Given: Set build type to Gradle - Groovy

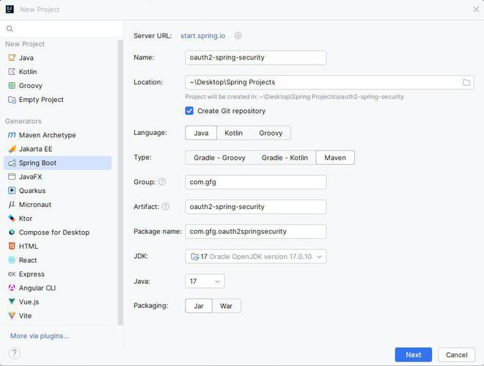Looking at the screenshot, I should click(219, 158).
